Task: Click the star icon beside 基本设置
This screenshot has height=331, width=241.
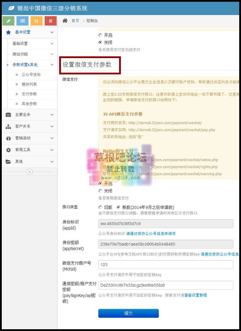Action: (9, 32)
